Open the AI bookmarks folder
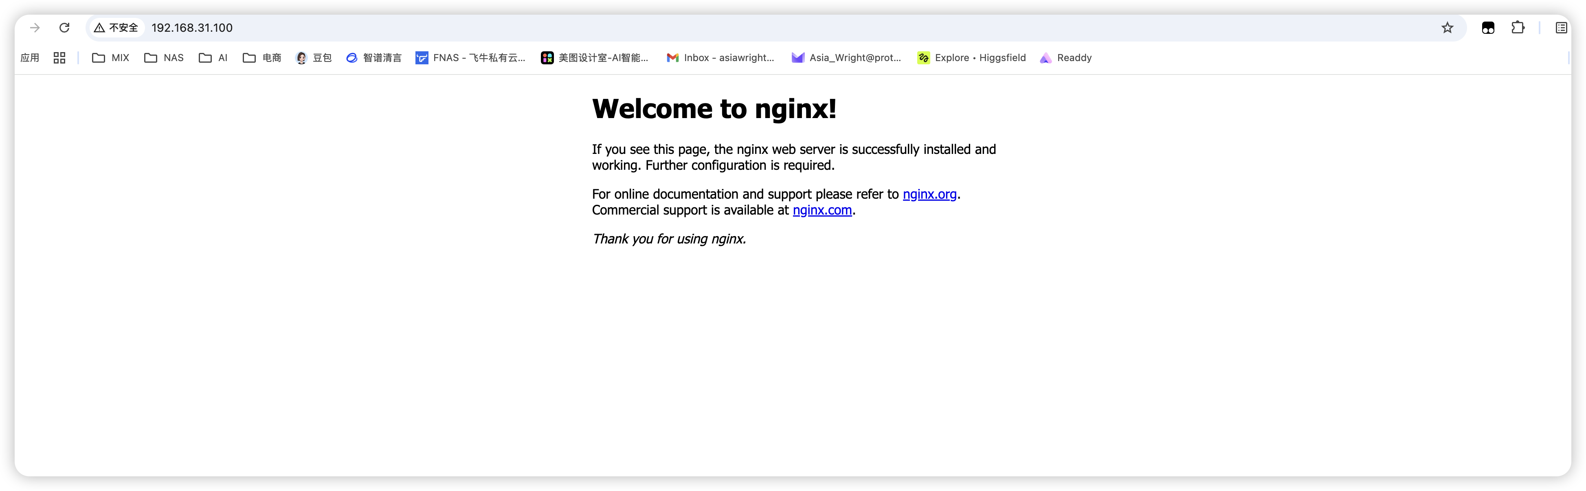The height and width of the screenshot is (491, 1586). coord(213,58)
